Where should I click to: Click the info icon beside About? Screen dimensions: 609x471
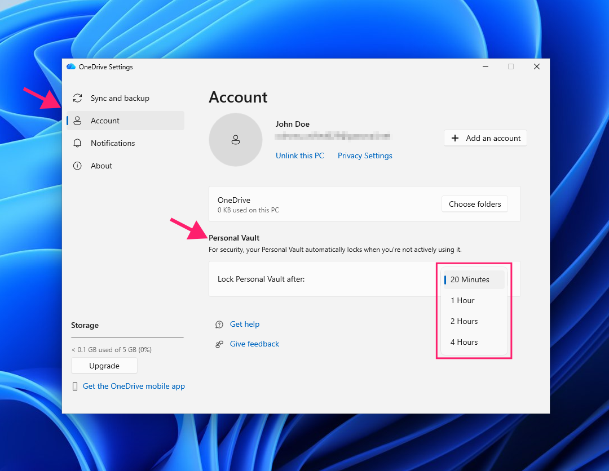77,166
